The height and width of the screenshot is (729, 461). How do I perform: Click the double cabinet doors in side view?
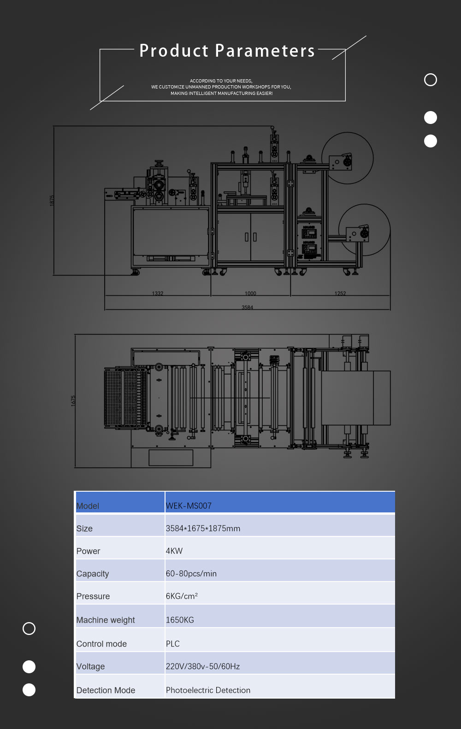(x=250, y=237)
